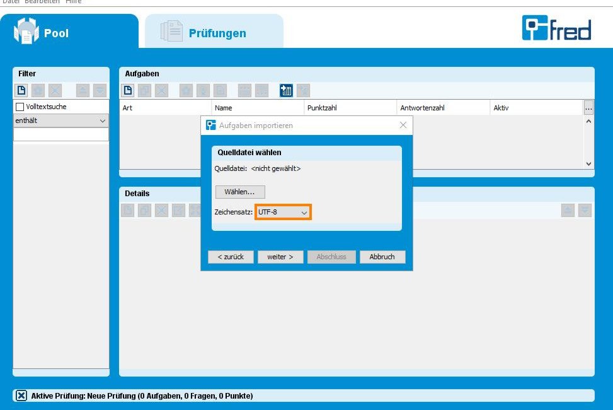Open the Zeichensatz UTF-8 dropdown
Image resolution: width=613 pixels, height=410 pixels.
tap(283, 212)
